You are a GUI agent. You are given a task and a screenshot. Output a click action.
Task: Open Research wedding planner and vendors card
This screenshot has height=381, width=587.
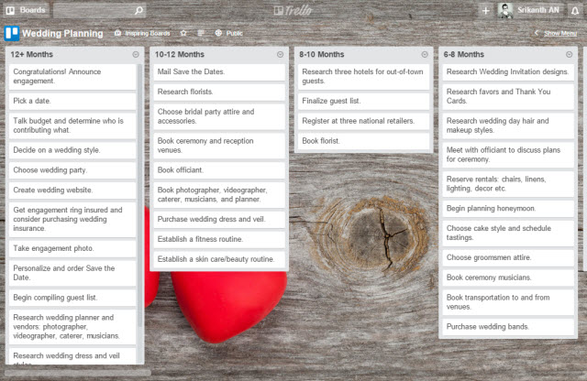click(72, 327)
